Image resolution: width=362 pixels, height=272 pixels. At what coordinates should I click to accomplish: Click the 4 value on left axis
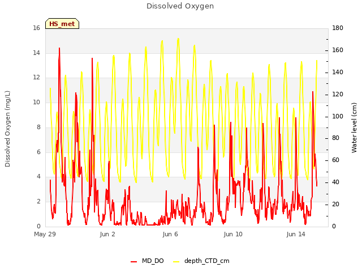pos(38,177)
